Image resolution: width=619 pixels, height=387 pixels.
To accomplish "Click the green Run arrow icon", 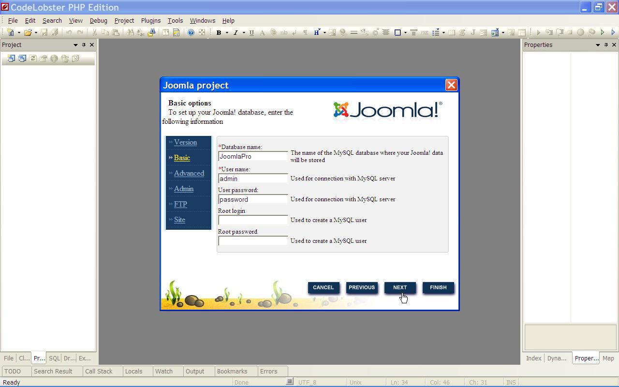I will (x=603, y=32).
